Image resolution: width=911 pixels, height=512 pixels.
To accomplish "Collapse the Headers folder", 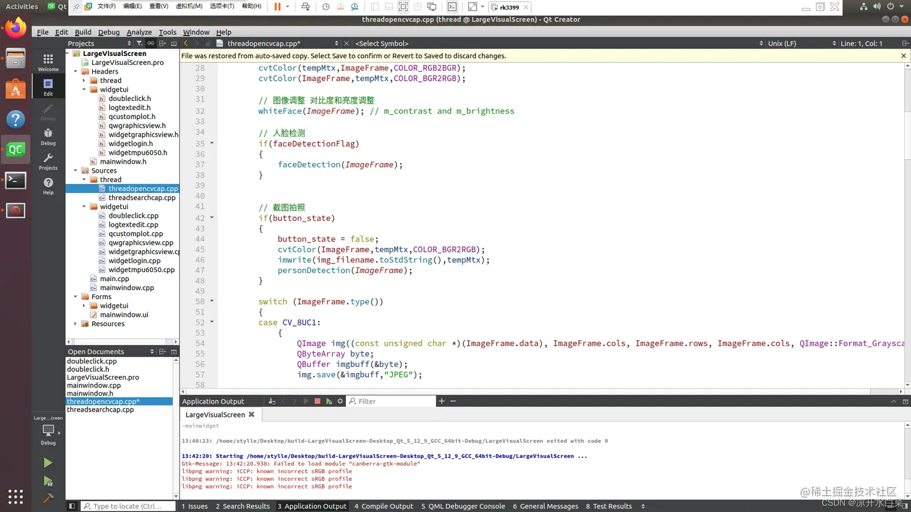I will 75,71.
